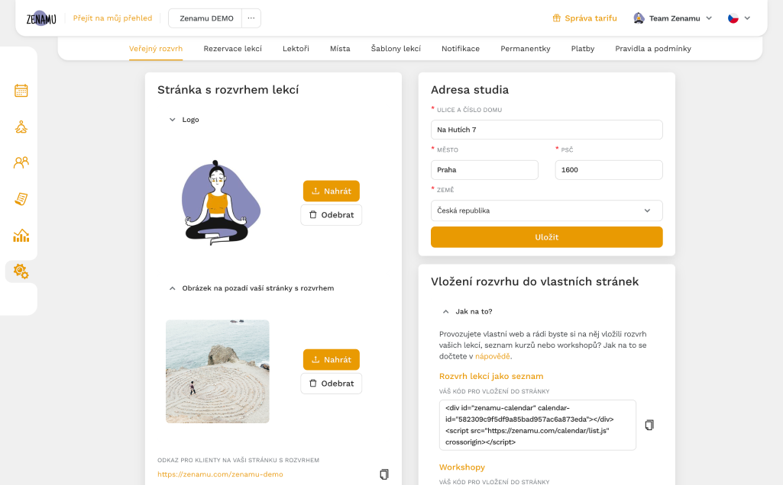Open the settings gears icon in sidebar
The width and height of the screenshot is (783, 485).
[21, 271]
